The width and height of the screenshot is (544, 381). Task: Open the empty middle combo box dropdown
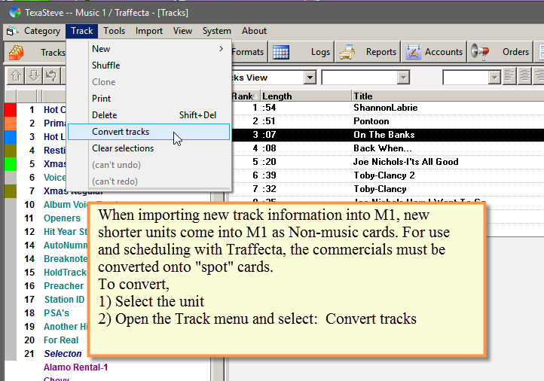403,78
